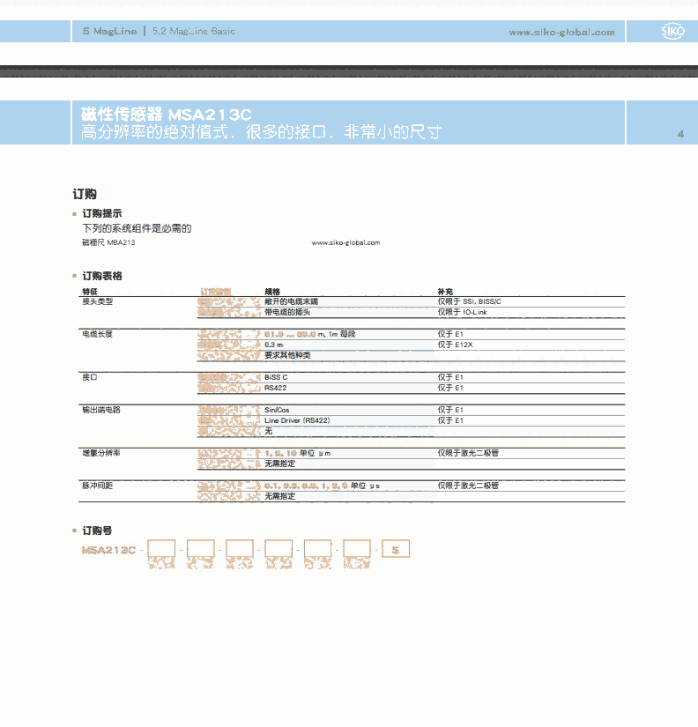
Task: Open the www.siko-global.com link beside MBA213
Action: click(x=345, y=242)
